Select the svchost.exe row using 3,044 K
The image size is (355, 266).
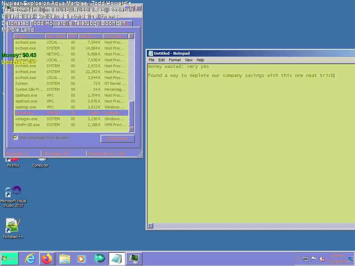pyautogui.click(x=71, y=78)
